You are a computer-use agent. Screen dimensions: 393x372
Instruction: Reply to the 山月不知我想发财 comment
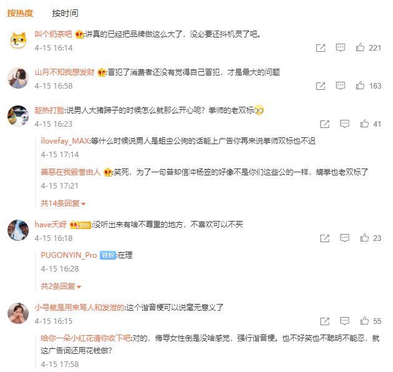pos(340,86)
